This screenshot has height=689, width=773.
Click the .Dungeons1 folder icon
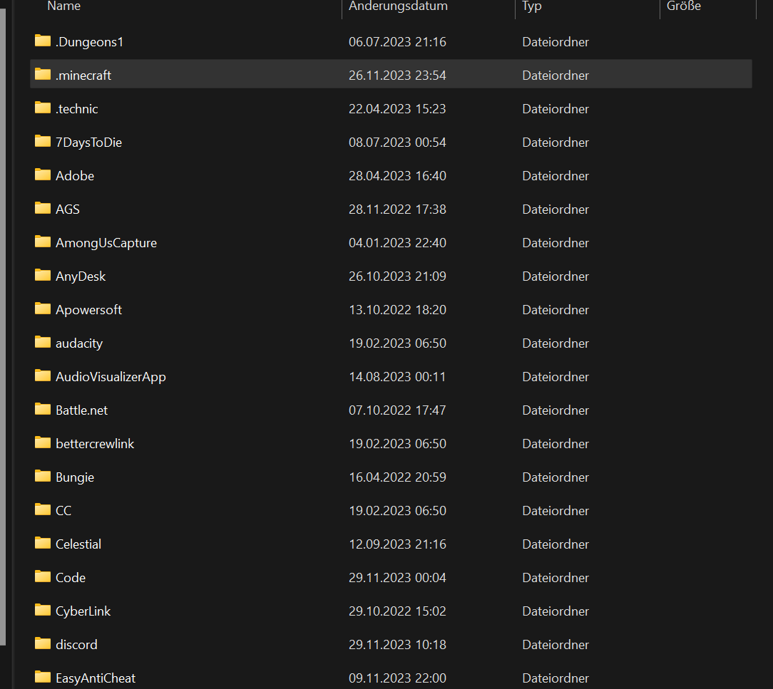point(43,41)
